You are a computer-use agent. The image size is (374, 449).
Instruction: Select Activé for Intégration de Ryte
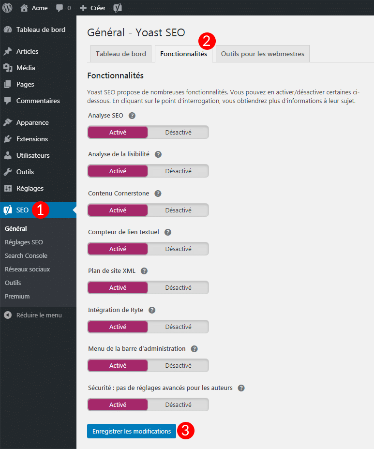pyautogui.click(x=118, y=327)
